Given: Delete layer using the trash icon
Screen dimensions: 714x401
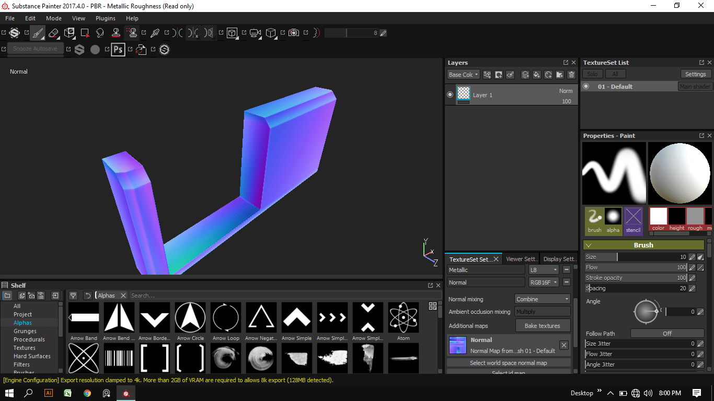Looking at the screenshot, I should (x=571, y=75).
